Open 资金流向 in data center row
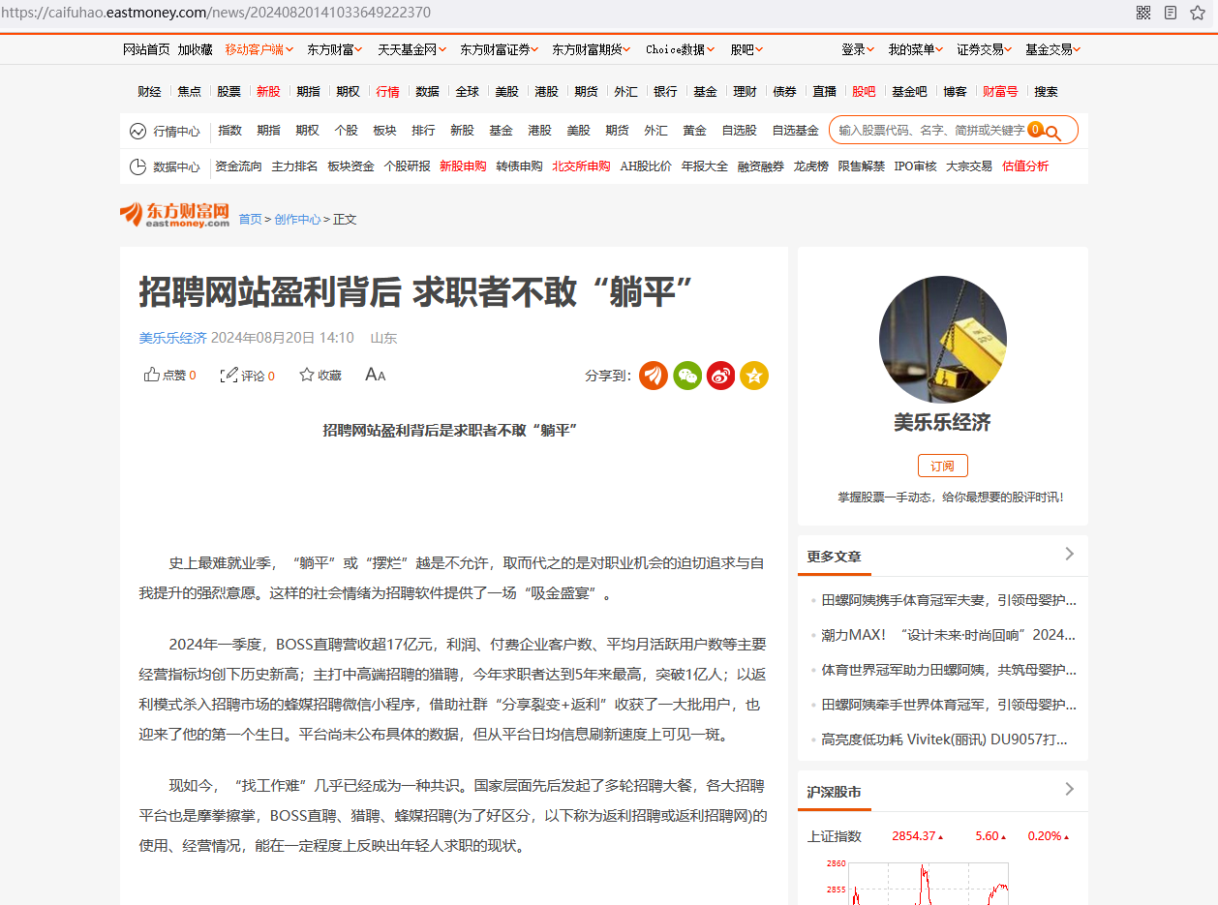Image resolution: width=1218 pixels, height=905 pixels. click(238, 166)
